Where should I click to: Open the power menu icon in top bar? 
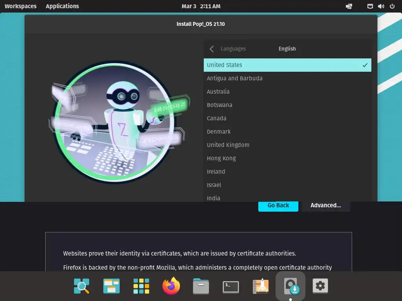(x=392, y=6)
